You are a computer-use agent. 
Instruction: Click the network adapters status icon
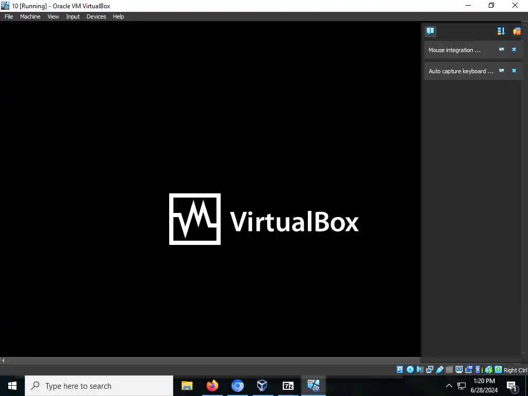(x=430, y=369)
